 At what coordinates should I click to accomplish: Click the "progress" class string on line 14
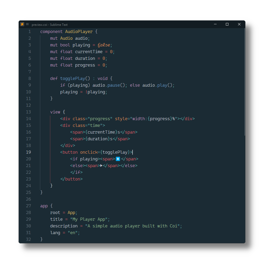coord(100,119)
